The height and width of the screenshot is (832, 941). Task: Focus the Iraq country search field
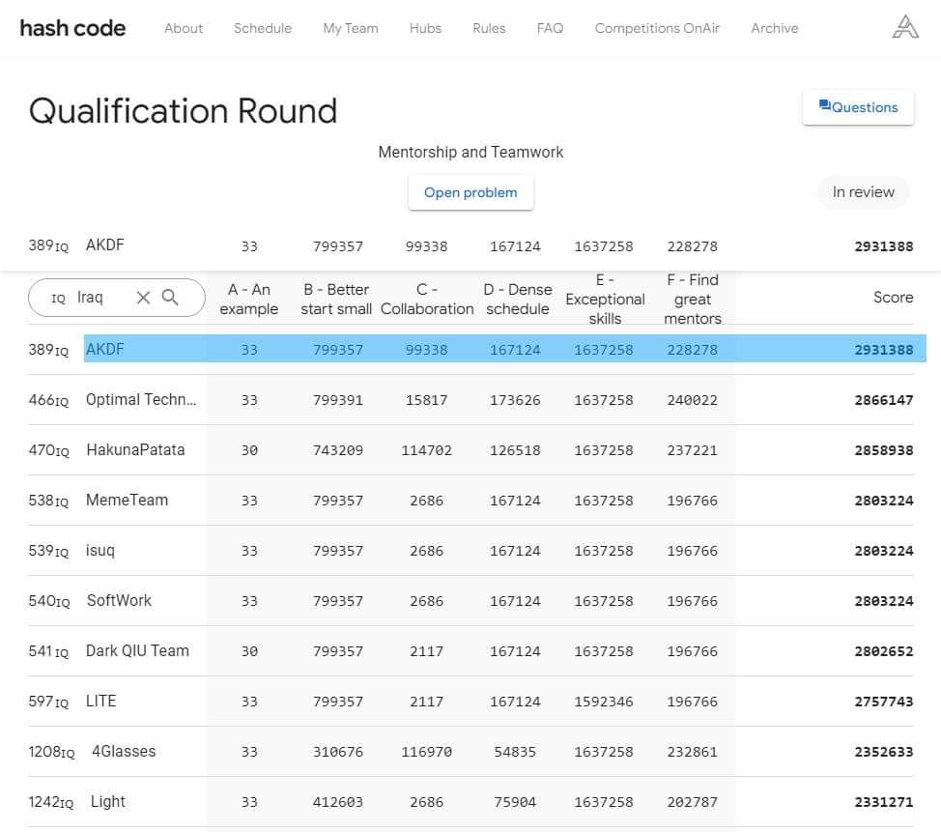(x=97, y=298)
